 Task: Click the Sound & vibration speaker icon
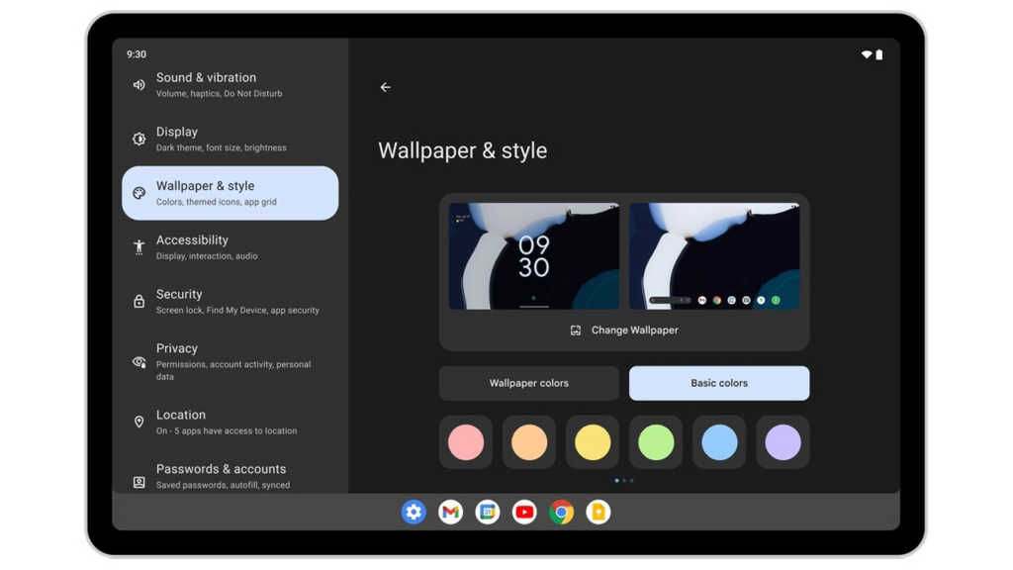pos(138,85)
